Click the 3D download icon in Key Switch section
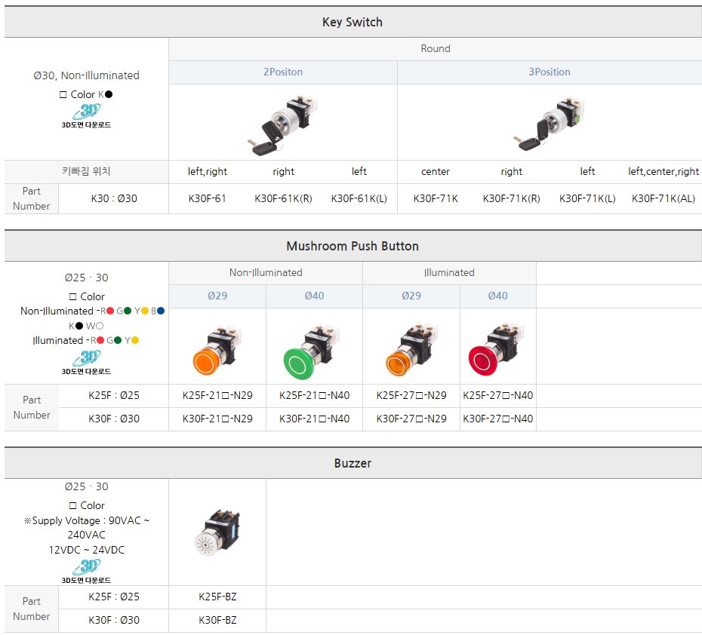Image resolution: width=702 pixels, height=635 pixels. 86,116
